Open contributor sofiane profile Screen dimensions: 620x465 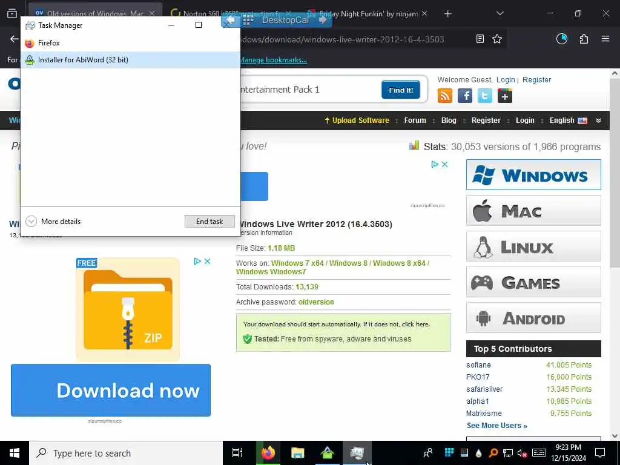click(478, 365)
